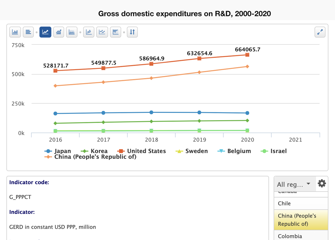Image resolution: width=335 pixels, height=240 pixels.
Task: Click the histogram chart icon
Action: tap(72, 32)
